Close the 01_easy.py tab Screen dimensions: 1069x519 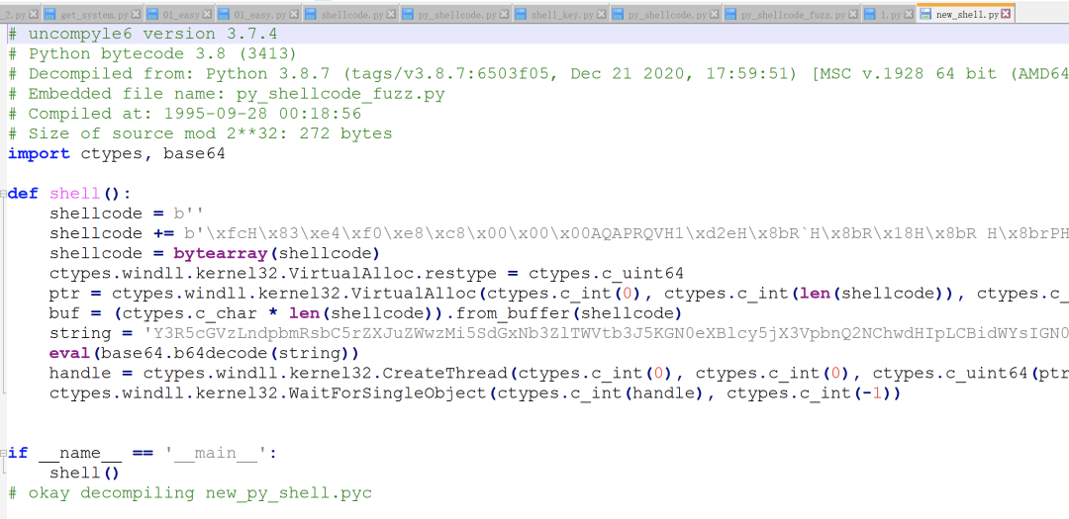click(x=294, y=14)
